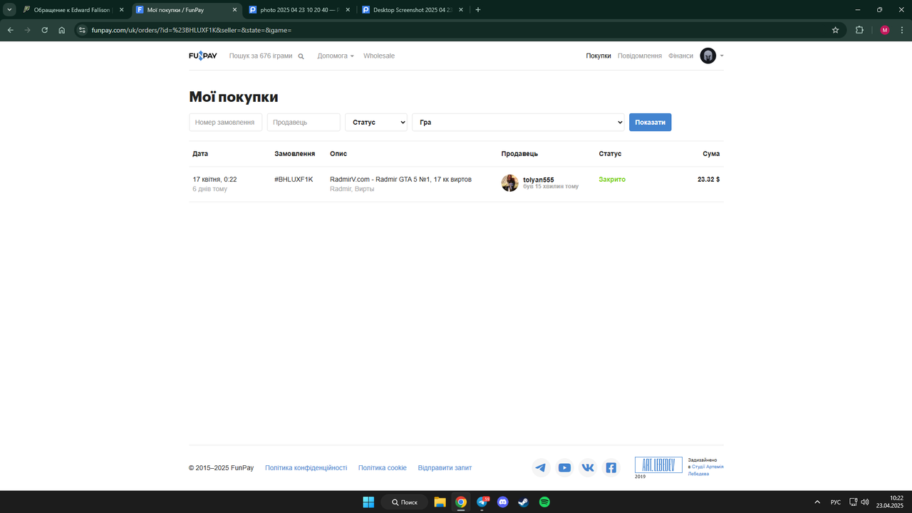Click the game search magnifier icon

[x=301, y=56]
